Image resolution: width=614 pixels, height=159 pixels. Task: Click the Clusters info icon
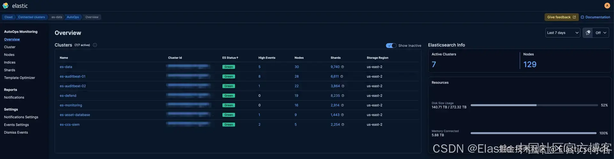95,45
